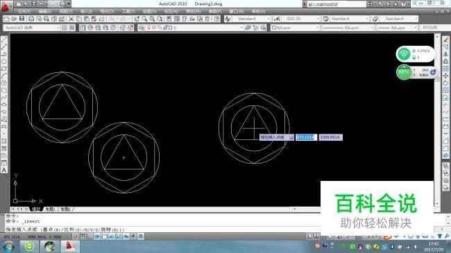Open the ISO-25 dimension style dropdown
This screenshot has height=253, width=451.
[x=300, y=19]
